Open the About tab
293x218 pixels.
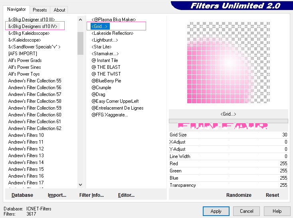click(x=59, y=10)
